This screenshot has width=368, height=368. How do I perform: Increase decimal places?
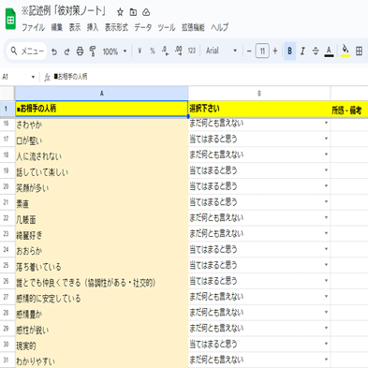179,51
